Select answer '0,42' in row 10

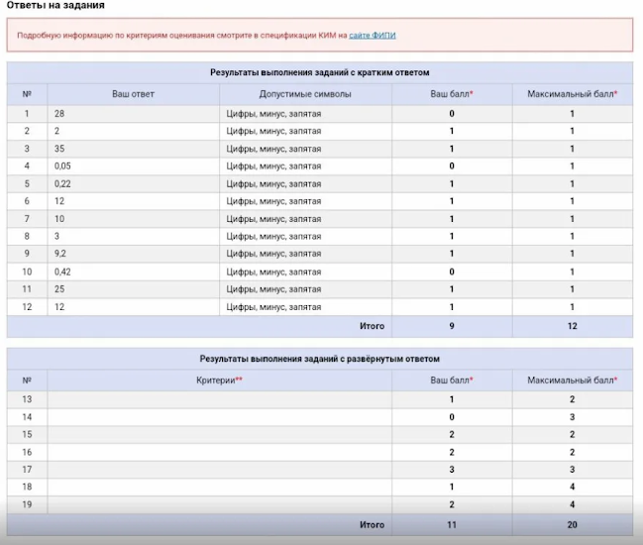tap(62, 272)
